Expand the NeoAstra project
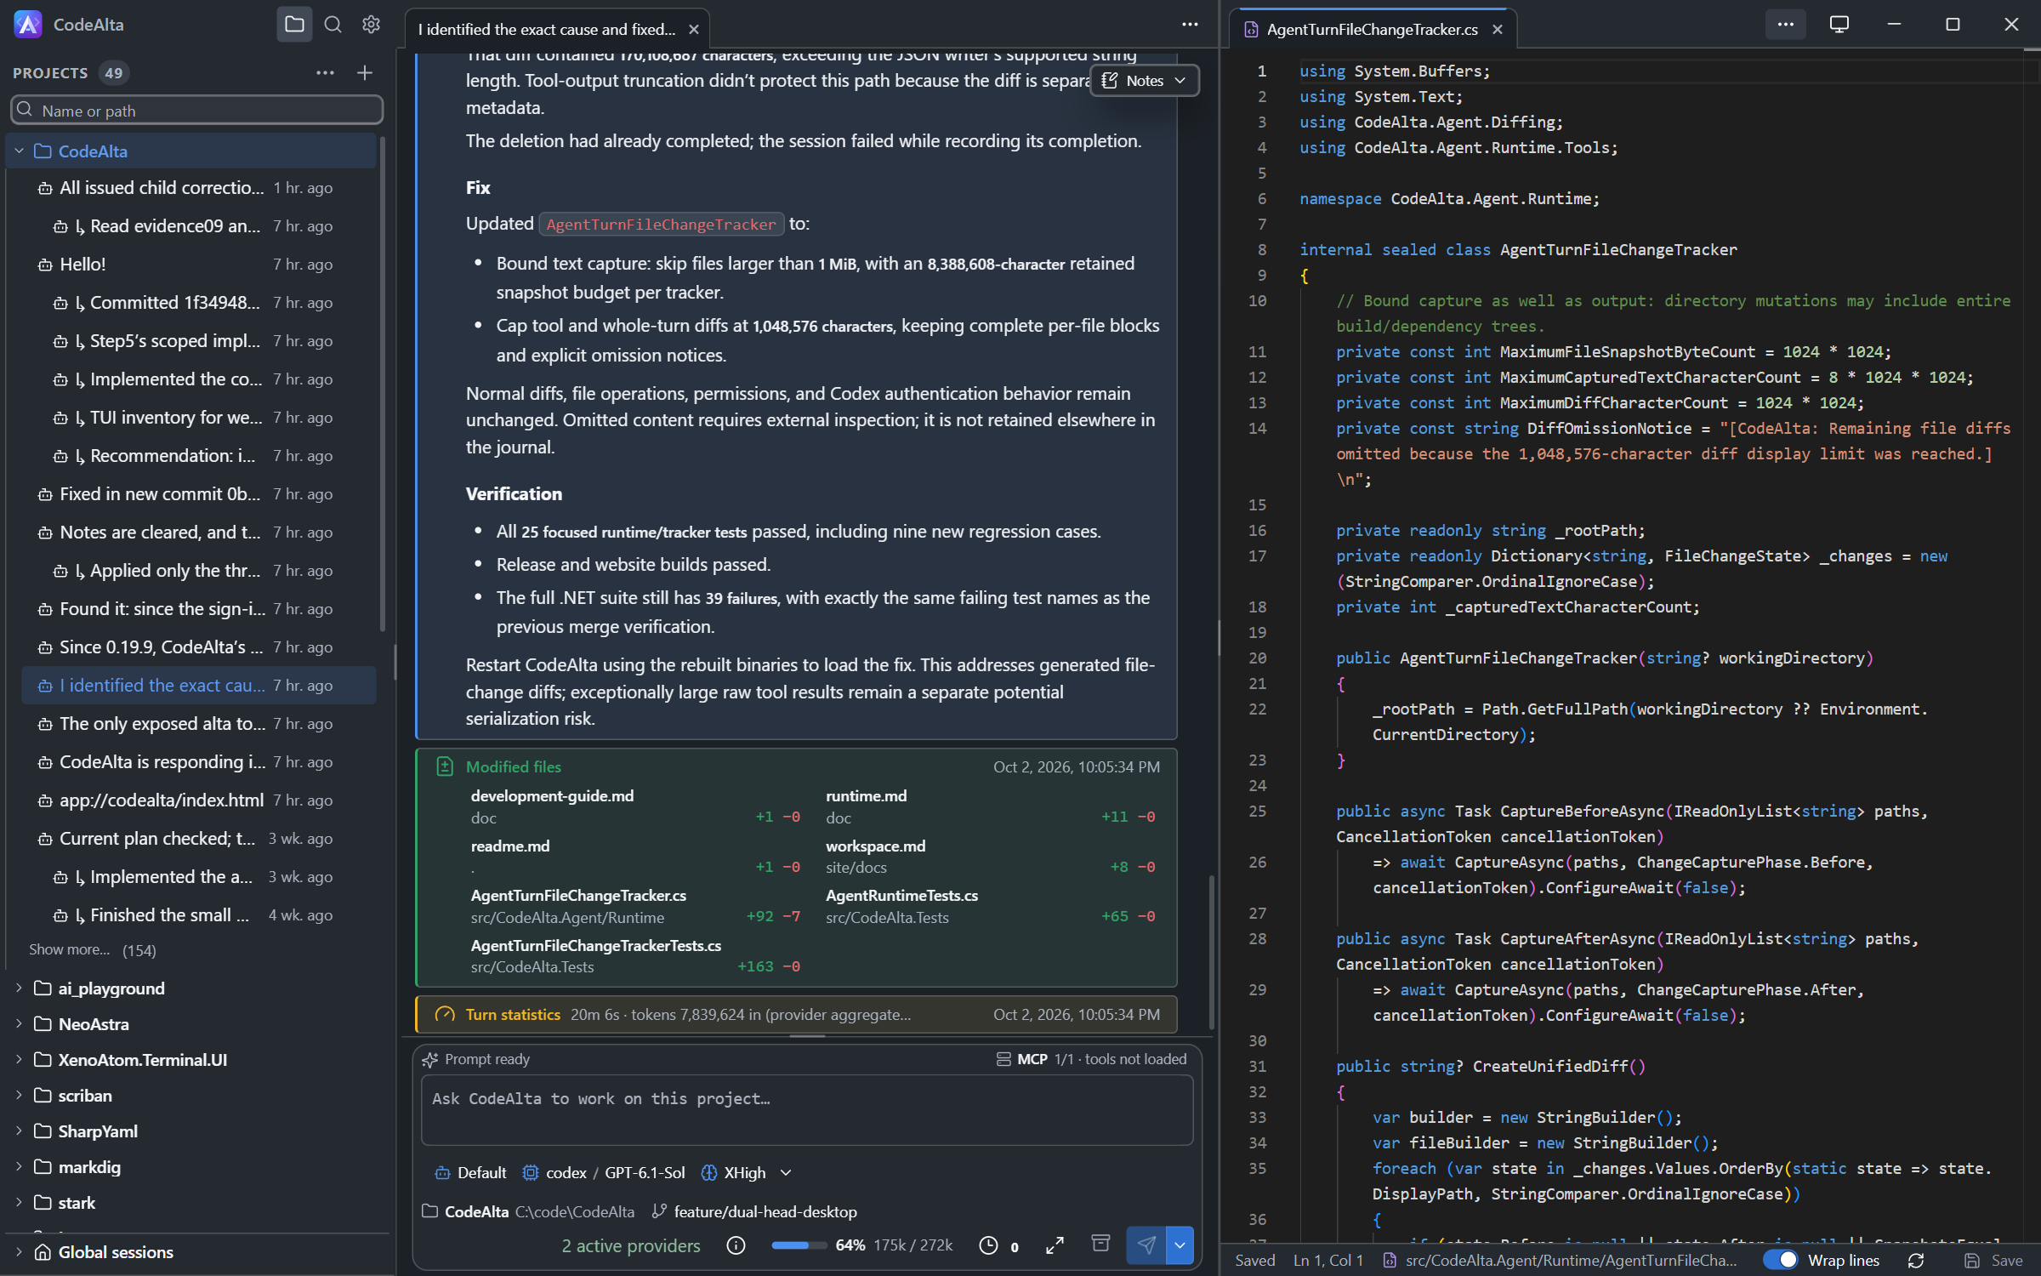 click(19, 1024)
